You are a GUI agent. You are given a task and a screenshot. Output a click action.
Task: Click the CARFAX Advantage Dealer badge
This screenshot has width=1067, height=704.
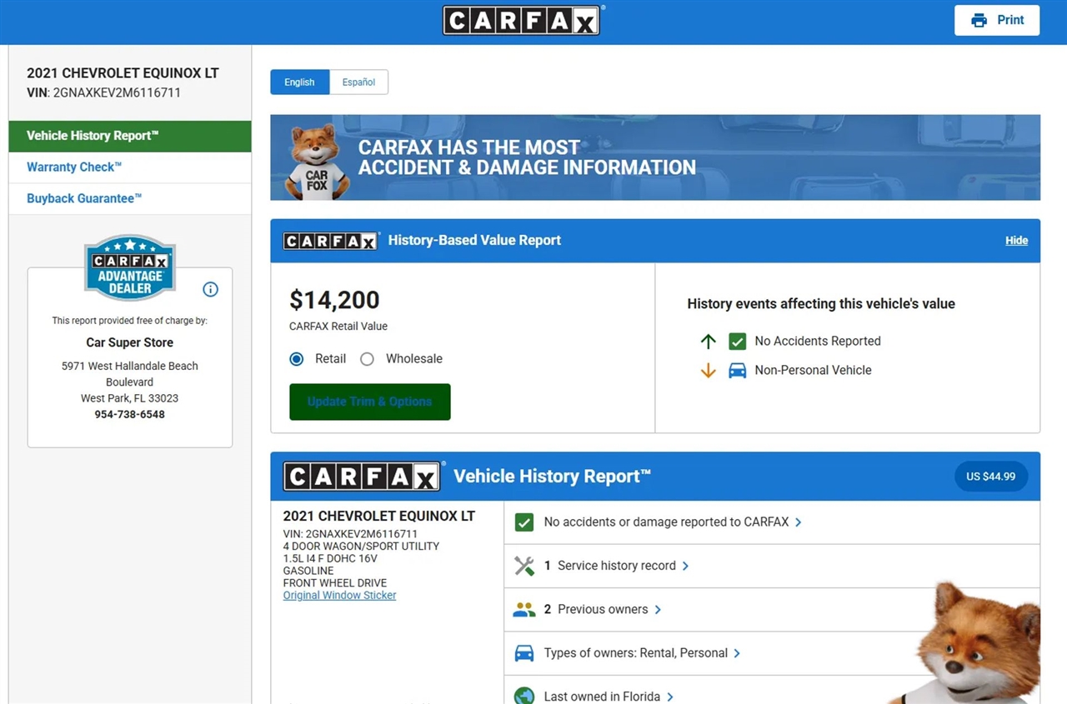click(129, 268)
